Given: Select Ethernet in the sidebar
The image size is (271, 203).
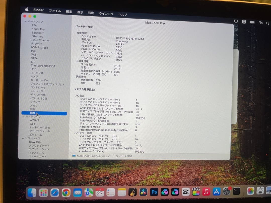Looking at the screenshot, I should (x=37, y=36).
